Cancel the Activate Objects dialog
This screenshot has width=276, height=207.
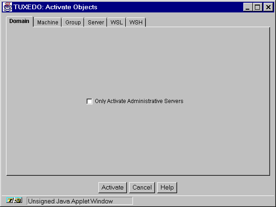click(x=142, y=188)
